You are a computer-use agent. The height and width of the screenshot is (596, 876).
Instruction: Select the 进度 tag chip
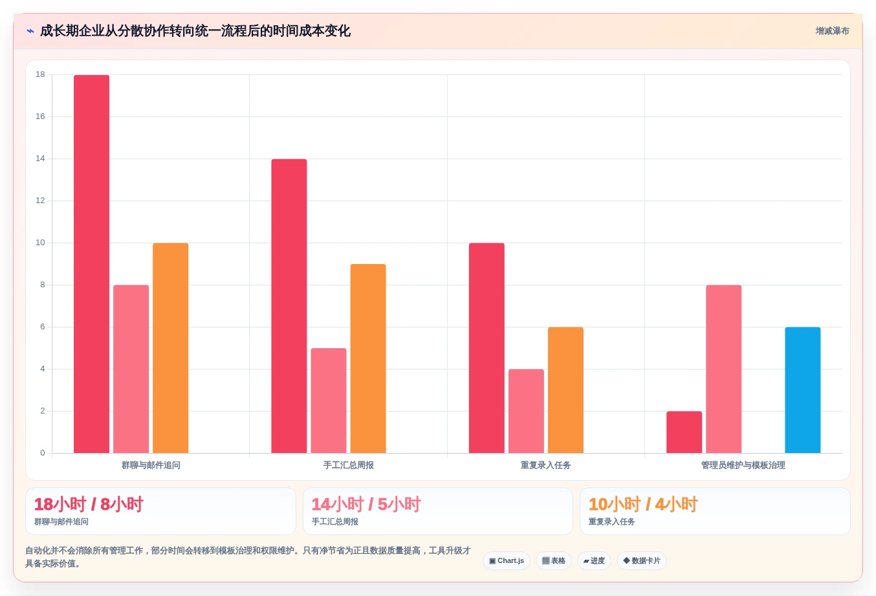[594, 560]
